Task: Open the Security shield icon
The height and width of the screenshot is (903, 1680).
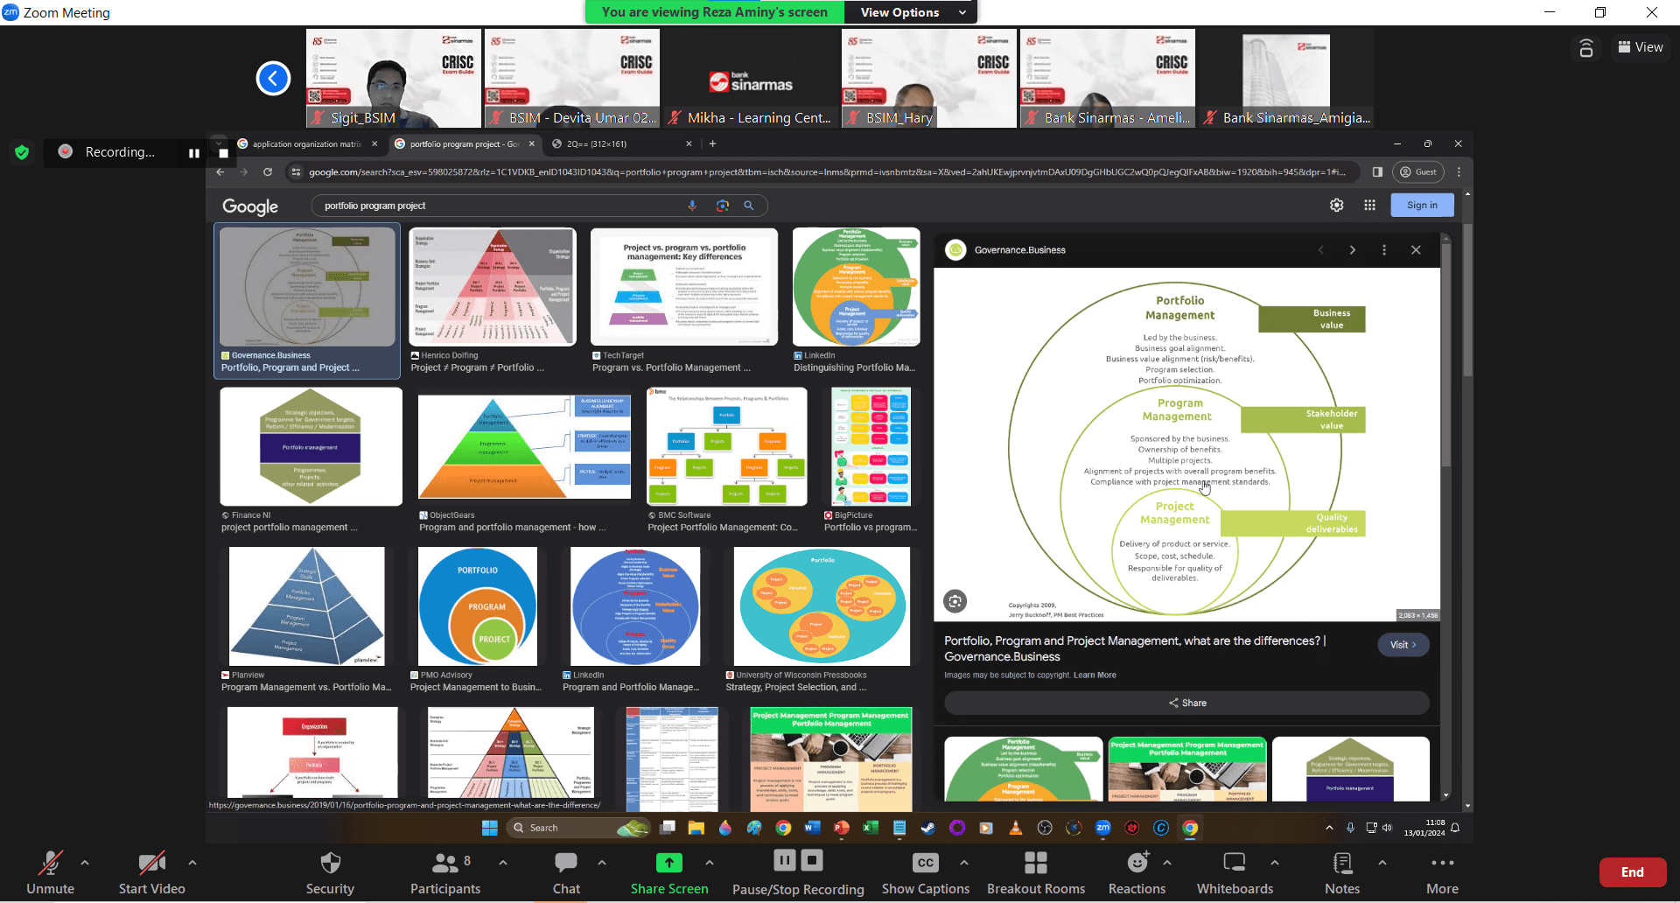Action: (x=330, y=864)
